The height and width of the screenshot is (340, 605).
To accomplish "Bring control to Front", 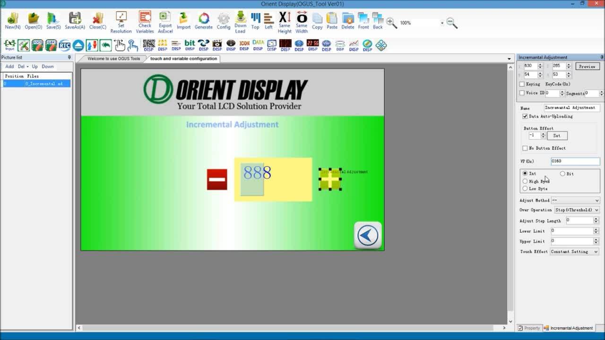I will (363, 21).
